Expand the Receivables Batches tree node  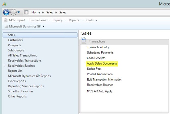tap(4, 66)
